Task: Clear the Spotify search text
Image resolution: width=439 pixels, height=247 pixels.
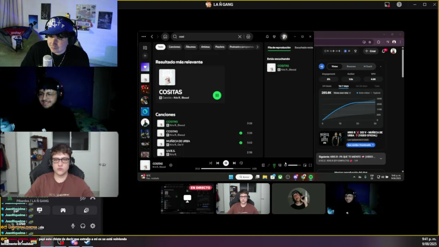Action: click(240, 37)
